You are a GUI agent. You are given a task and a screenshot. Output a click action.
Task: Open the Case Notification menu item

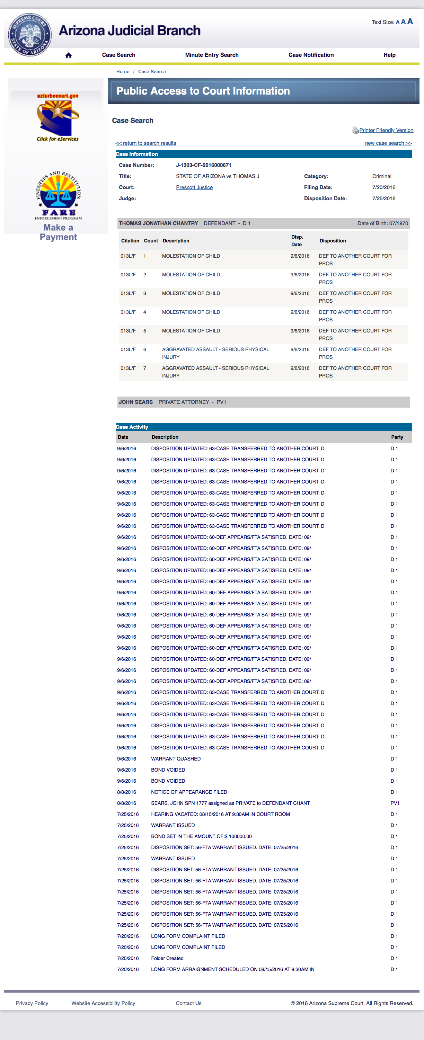[310, 55]
